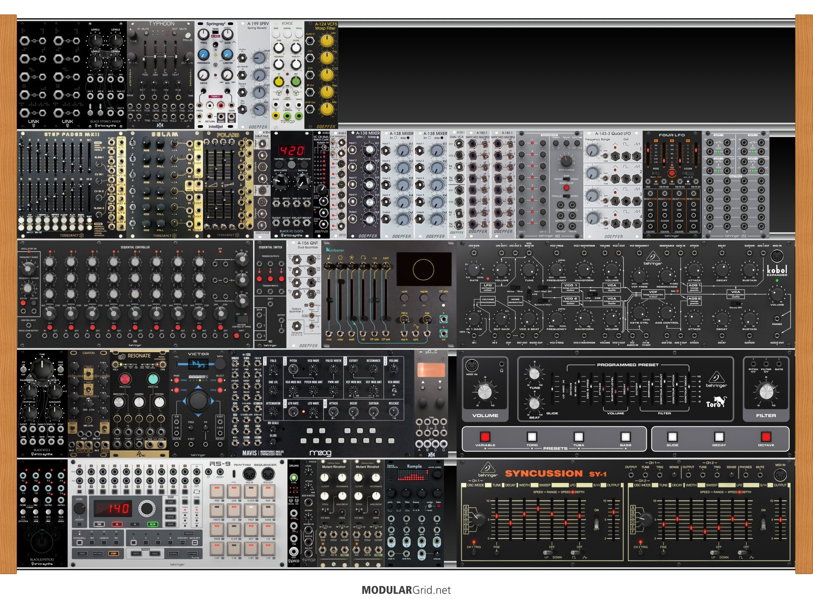Select the TORO preset button
Viewport: 813px width, 599px height.
coord(532,436)
